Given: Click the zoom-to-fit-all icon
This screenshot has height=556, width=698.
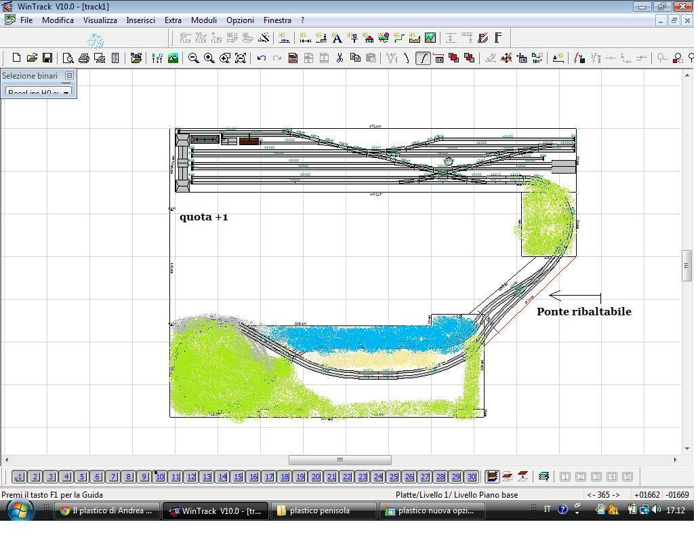Looking at the screenshot, I should pyautogui.click(x=241, y=58).
